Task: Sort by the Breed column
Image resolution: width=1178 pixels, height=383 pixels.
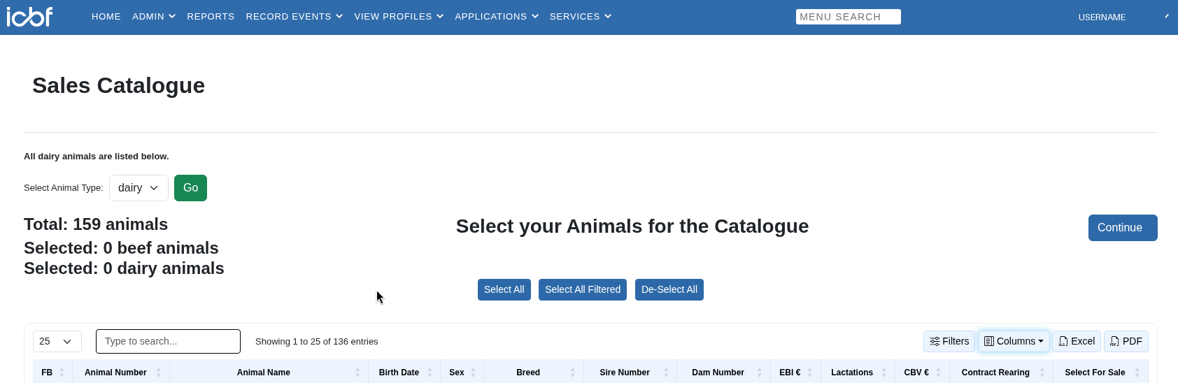Action: [534, 373]
